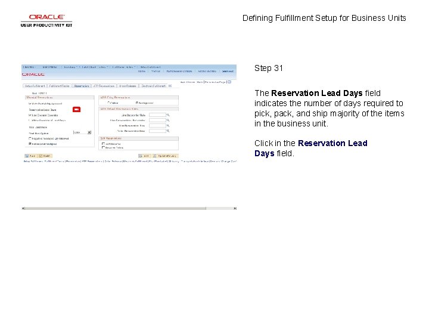Click the icon next to Personalize Page
This screenshot has height=322, width=429.
click(x=229, y=82)
